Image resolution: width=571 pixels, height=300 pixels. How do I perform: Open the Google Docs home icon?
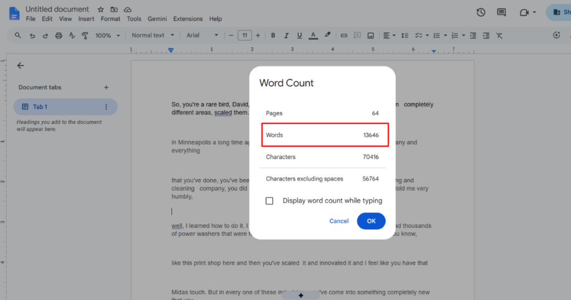click(x=14, y=14)
